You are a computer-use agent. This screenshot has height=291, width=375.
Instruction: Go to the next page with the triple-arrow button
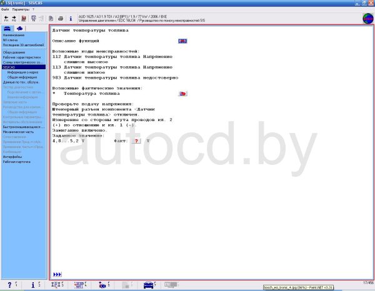(x=57, y=275)
